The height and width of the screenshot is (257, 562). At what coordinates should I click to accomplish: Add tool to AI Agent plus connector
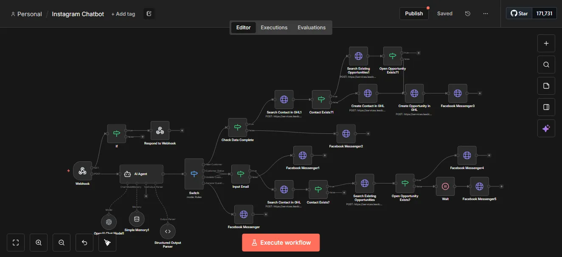146,196
